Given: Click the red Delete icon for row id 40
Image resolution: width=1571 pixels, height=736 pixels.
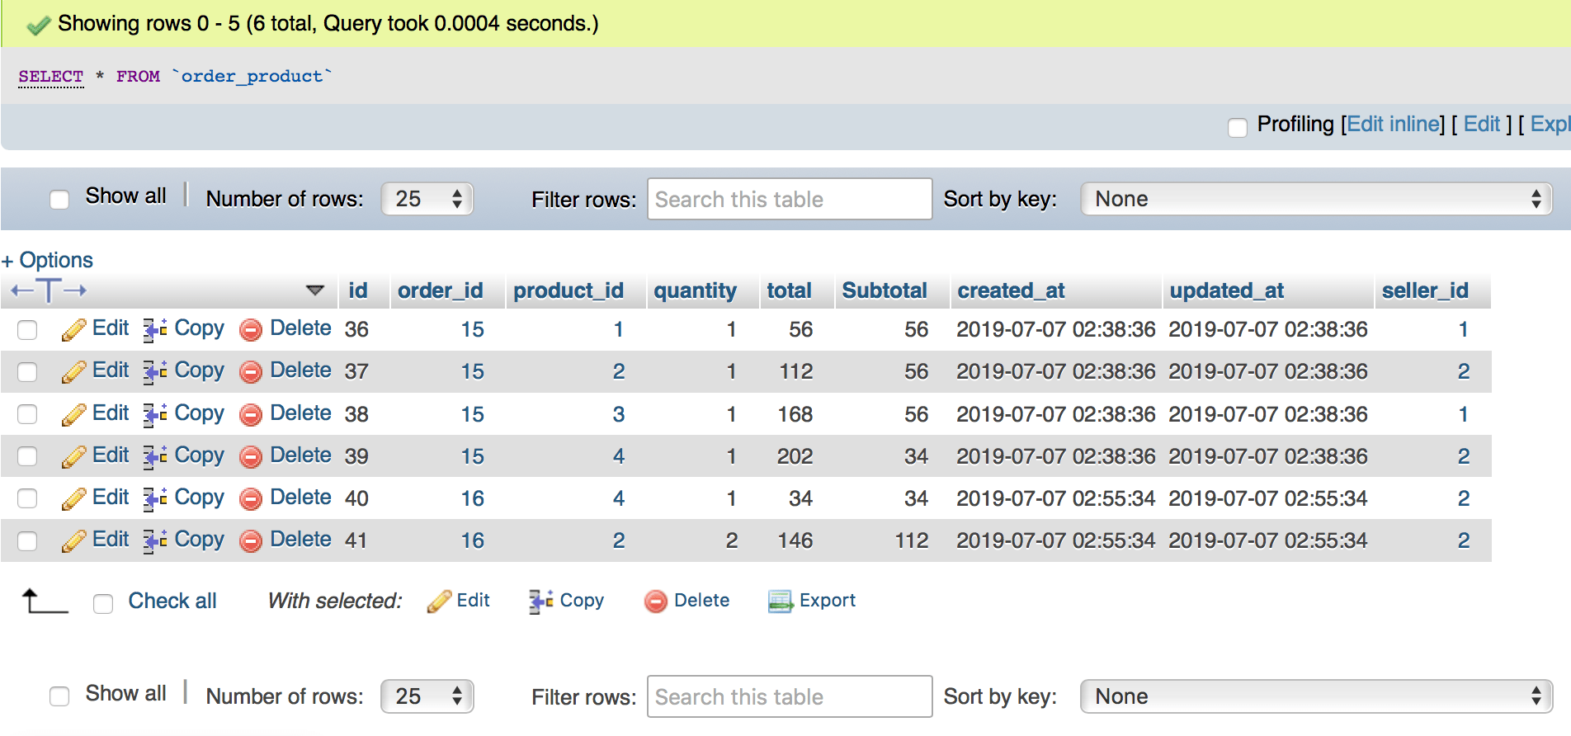Looking at the screenshot, I should click(251, 499).
